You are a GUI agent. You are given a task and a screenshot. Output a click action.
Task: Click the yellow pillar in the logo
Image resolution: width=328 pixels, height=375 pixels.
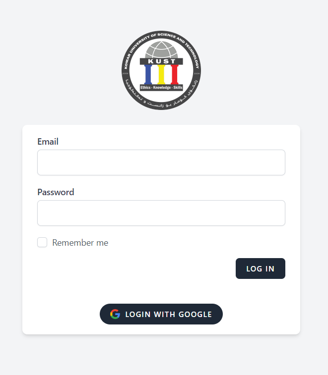pyautogui.click(x=161, y=74)
